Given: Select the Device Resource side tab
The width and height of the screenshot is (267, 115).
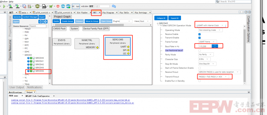Looking at the screenshot, I should (x=10, y=50).
